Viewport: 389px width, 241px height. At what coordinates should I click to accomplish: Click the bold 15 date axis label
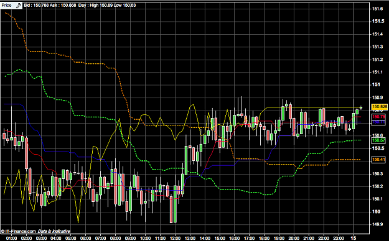(354, 239)
